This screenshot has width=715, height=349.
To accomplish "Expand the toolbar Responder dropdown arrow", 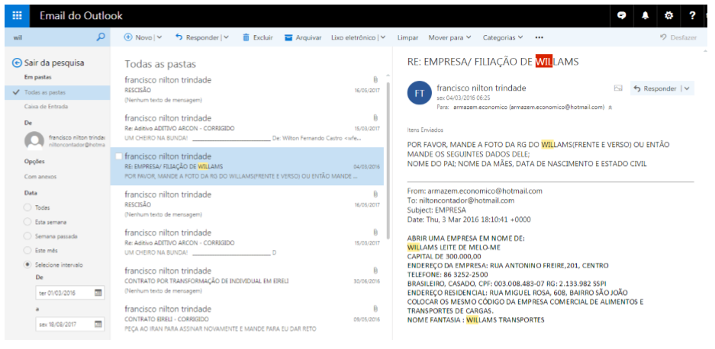I will [226, 37].
